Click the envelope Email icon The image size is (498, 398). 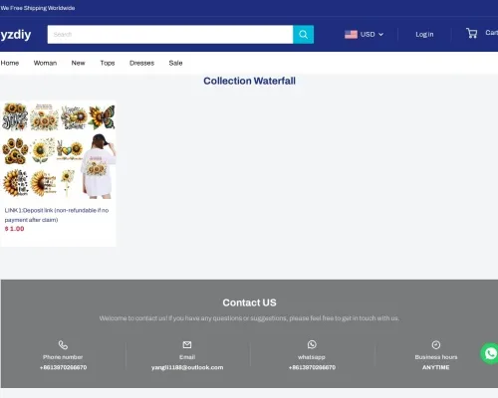click(187, 345)
